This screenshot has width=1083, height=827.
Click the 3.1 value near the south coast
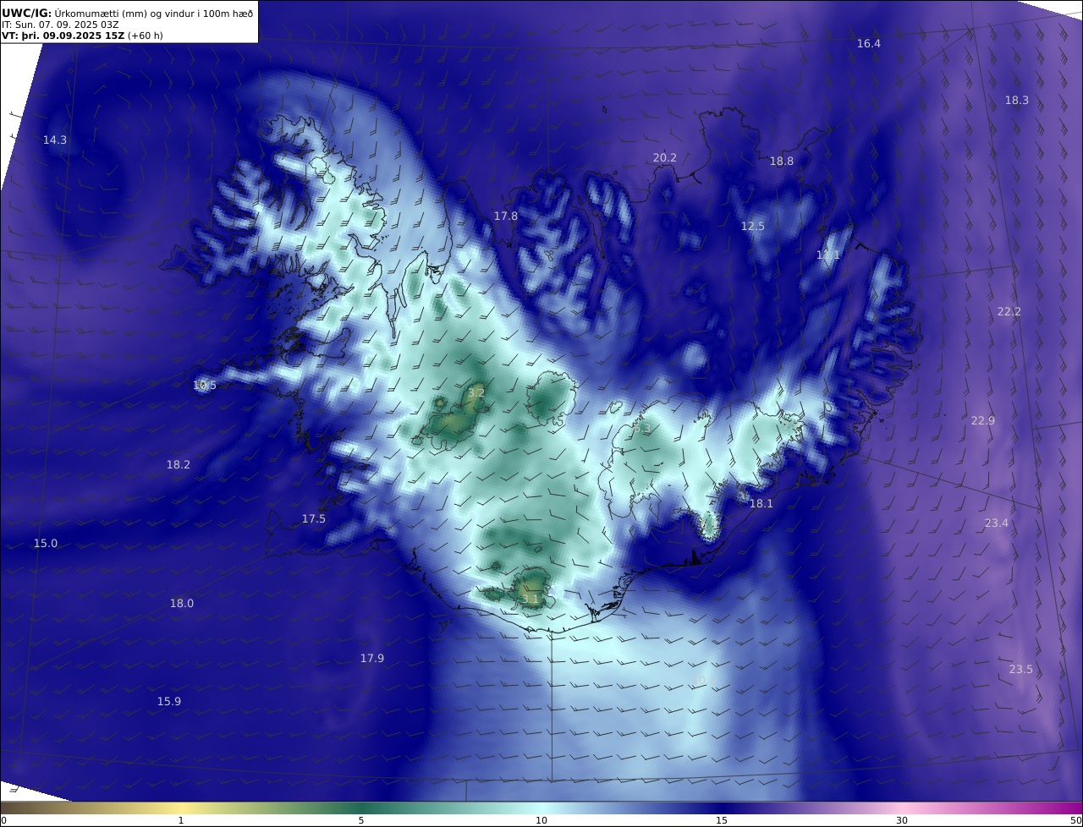point(531,599)
